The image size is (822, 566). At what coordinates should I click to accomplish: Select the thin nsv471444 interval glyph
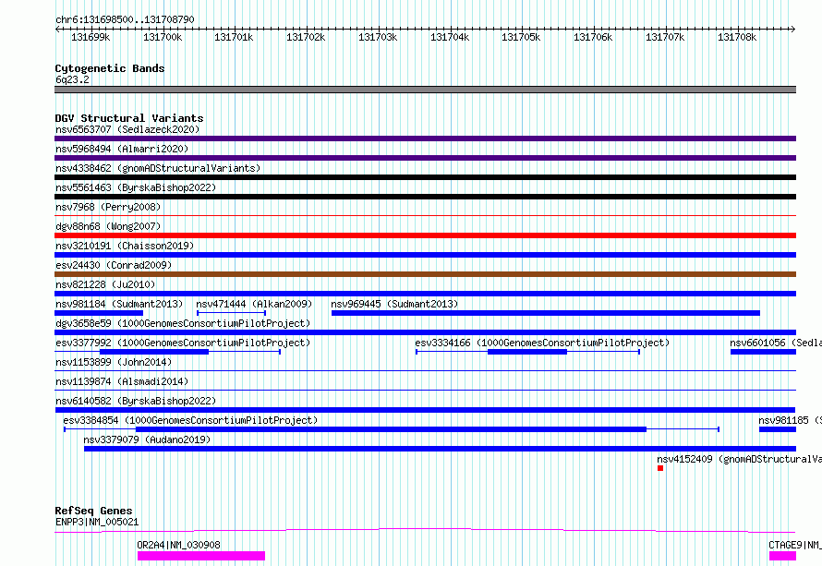[231, 313]
